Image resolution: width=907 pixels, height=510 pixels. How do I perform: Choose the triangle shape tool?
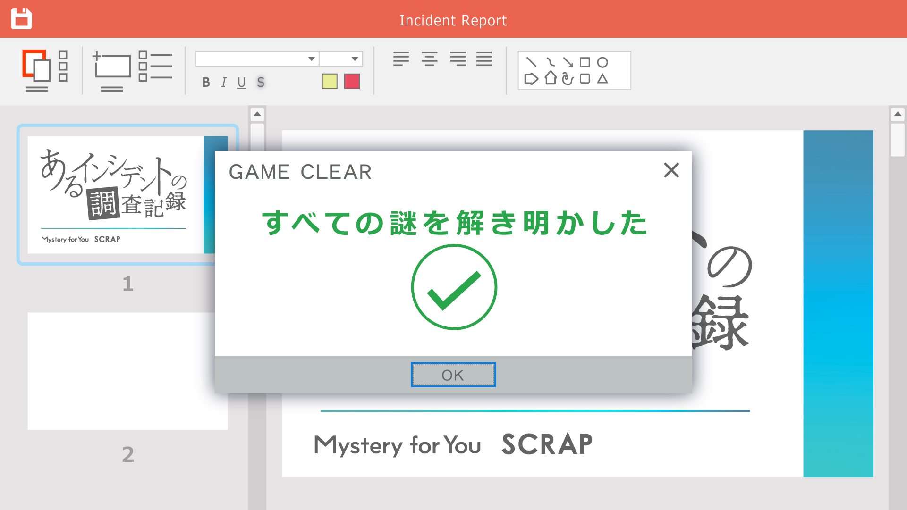point(602,79)
